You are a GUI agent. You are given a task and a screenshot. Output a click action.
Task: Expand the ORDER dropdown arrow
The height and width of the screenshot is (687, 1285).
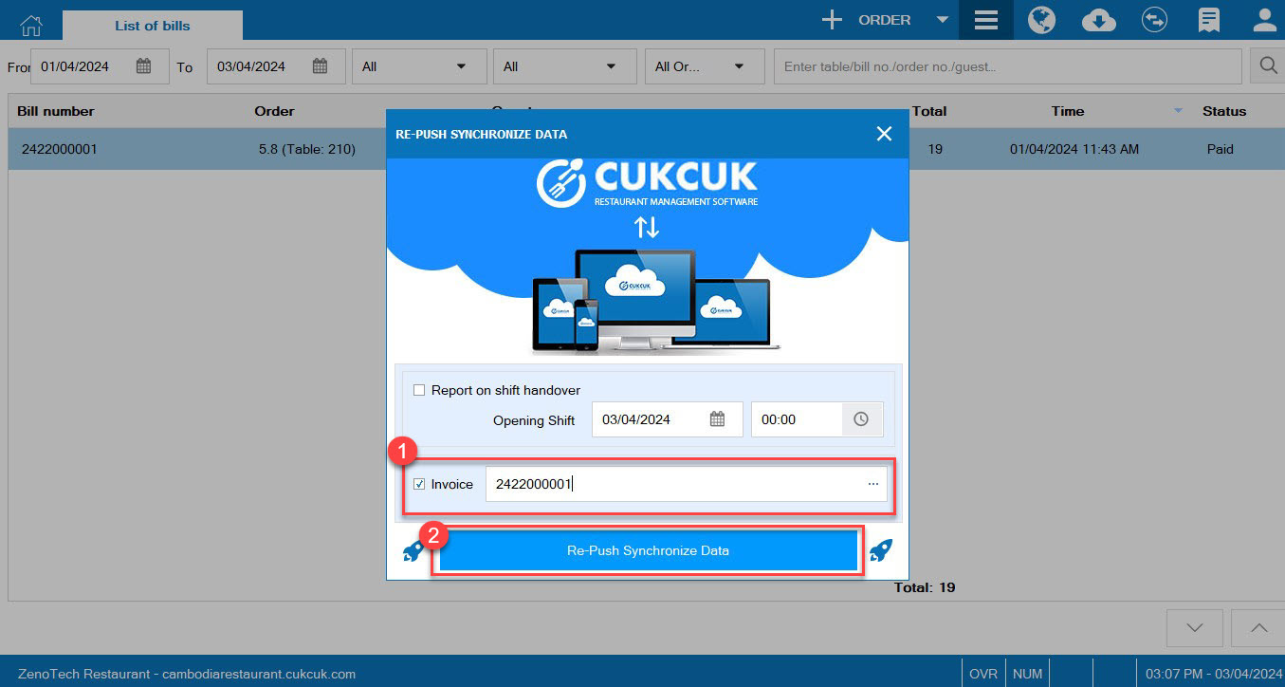(940, 19)
